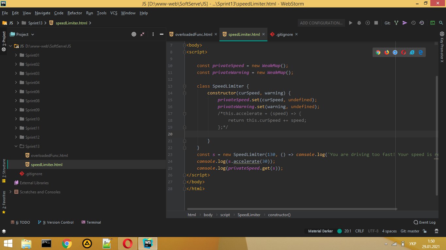Open file in Chrome from editor popup
This screenshot has height=250, width=446.
coord(378,52)
